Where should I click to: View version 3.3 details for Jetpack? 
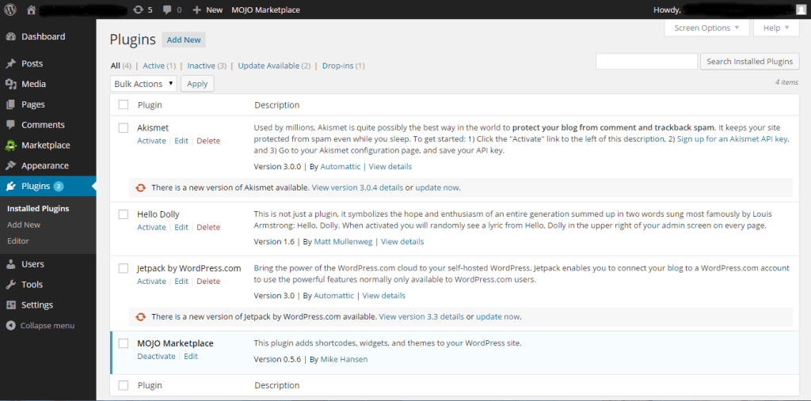pos(421,317)
